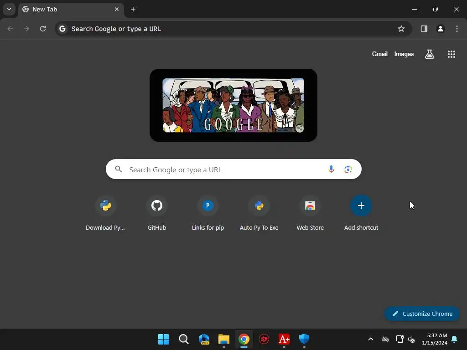Viewport: 467px width, 350px height.
Task: Bookmark this tab with star icon
Action: point(401,29)
